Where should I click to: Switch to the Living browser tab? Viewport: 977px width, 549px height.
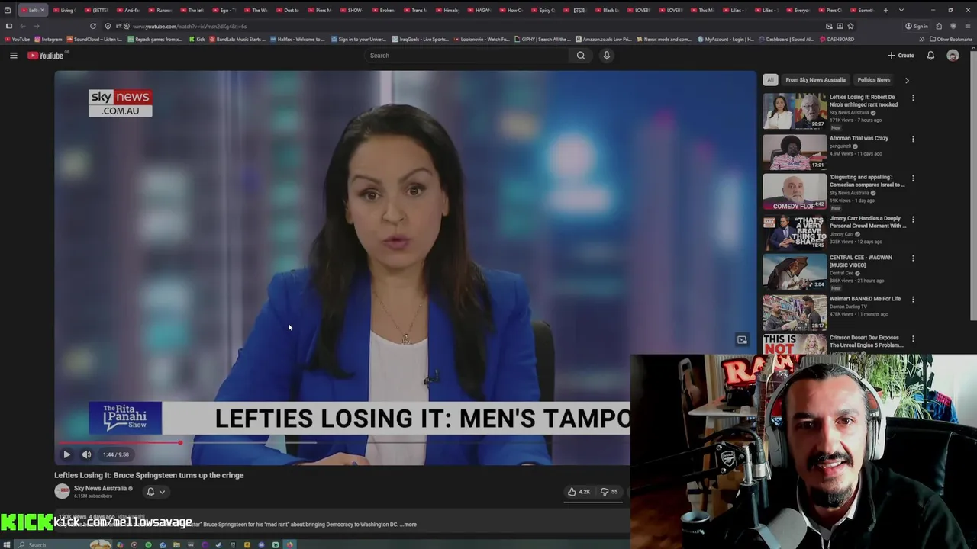pos(65,10)
